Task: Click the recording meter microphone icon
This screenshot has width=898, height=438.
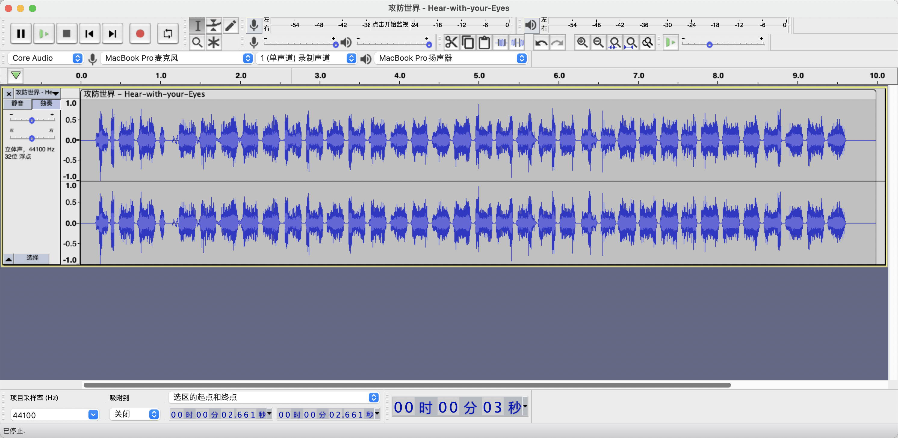Action: [x=254, y=25]
